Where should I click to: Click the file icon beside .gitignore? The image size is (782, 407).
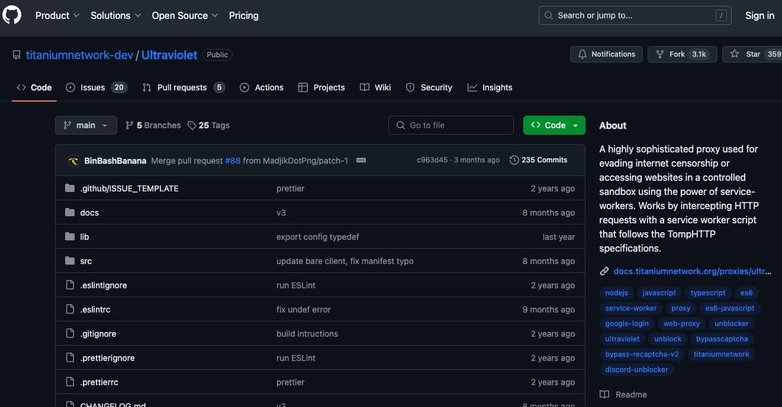coord(70,334)
